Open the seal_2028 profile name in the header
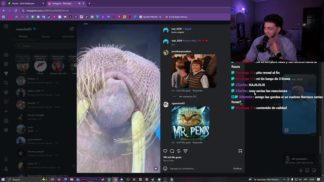This screenshot has width=324, height=182. tap(176, 29)
